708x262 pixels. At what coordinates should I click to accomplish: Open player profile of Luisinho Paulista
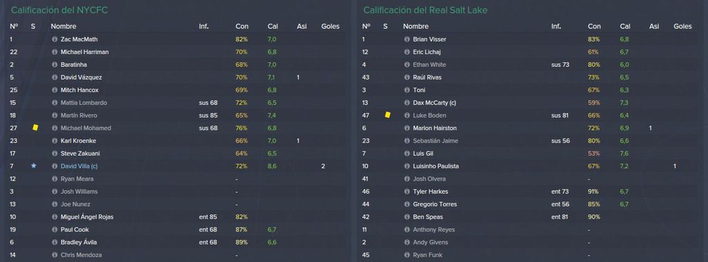(x=436, y=166)
